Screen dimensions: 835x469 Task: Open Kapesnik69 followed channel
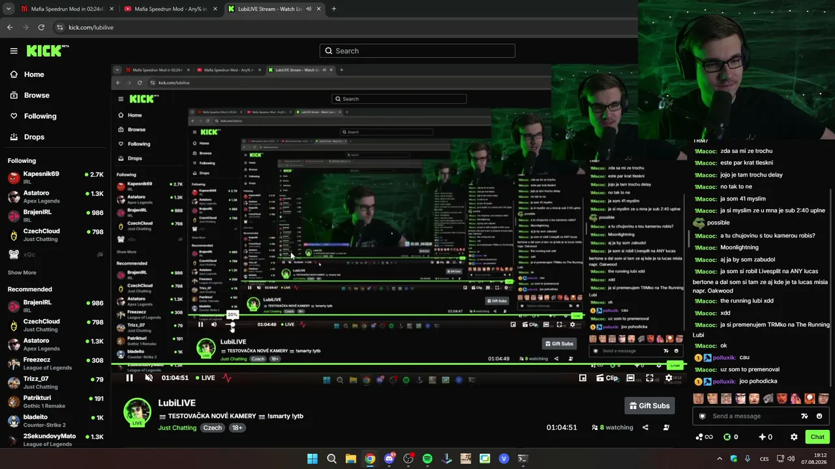[55, 177]
